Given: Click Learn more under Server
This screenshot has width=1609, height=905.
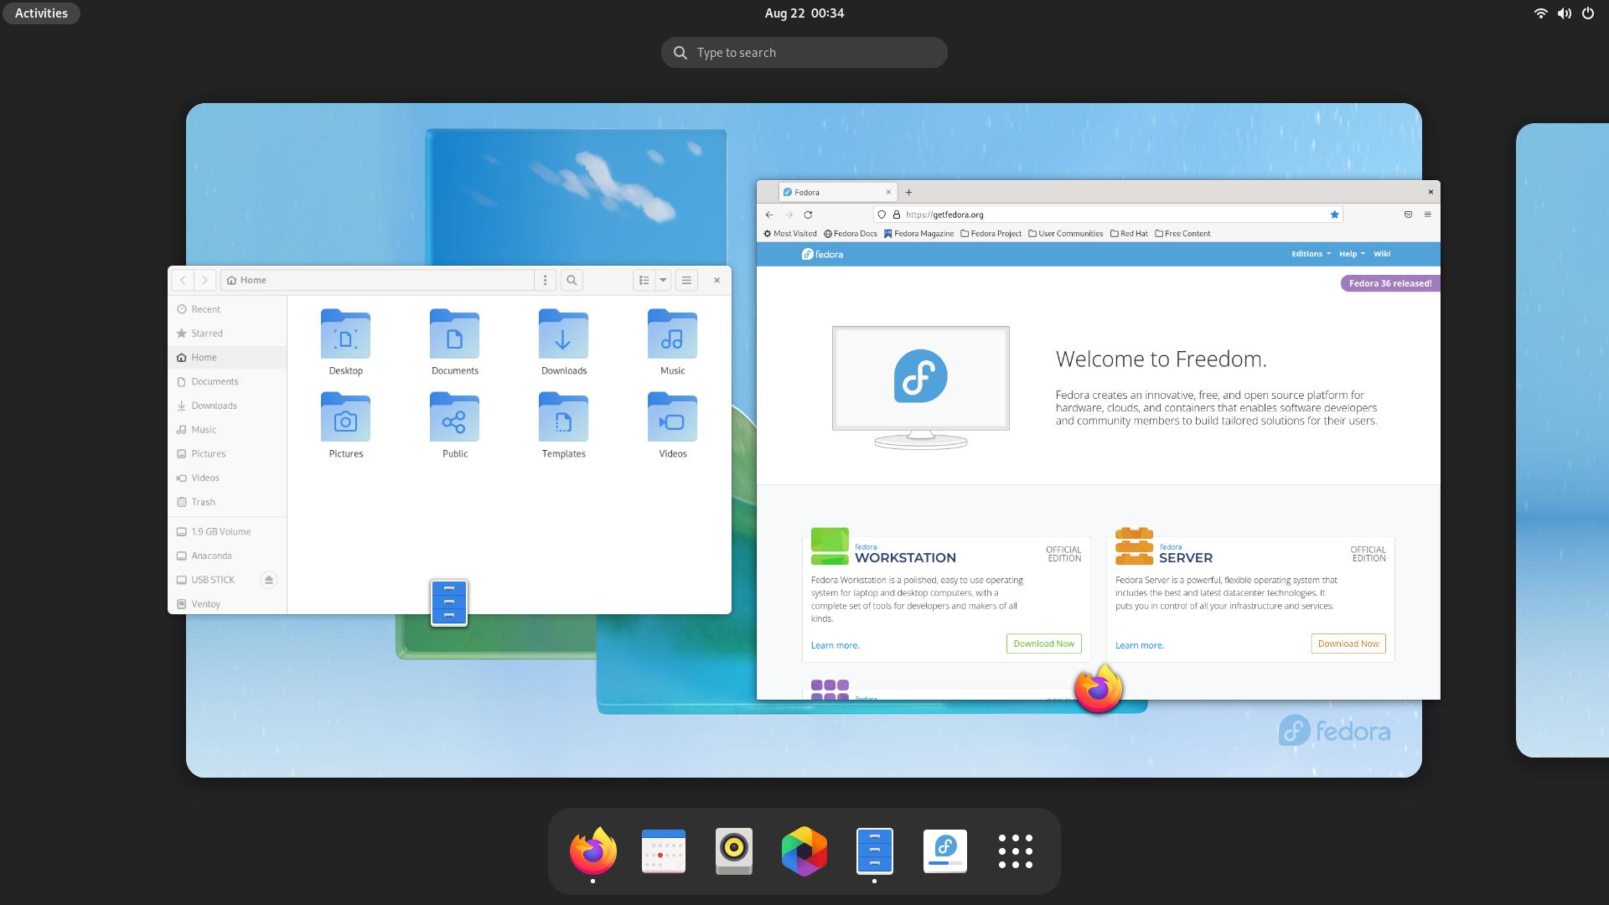Looking at the screenshot, I should point(1139,645).
